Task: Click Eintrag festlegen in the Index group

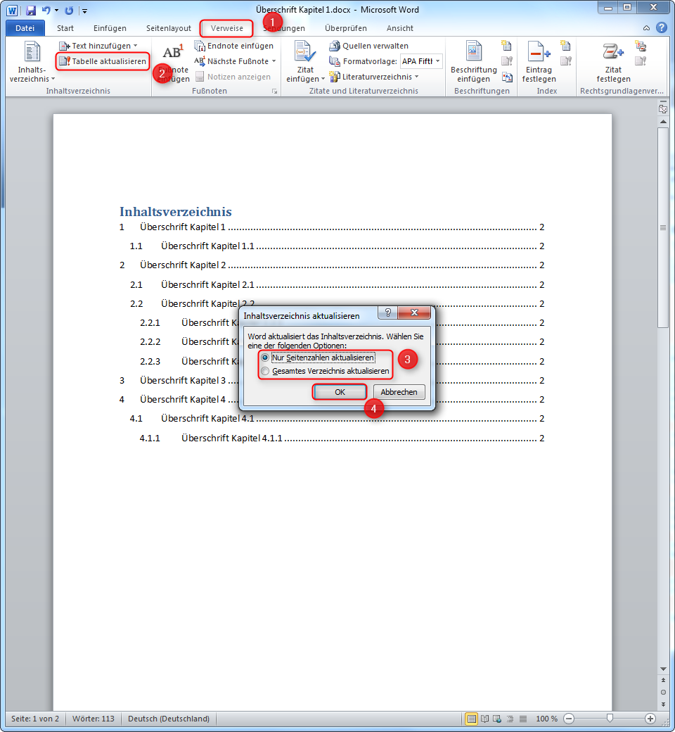Action: (x=539, y=62)
